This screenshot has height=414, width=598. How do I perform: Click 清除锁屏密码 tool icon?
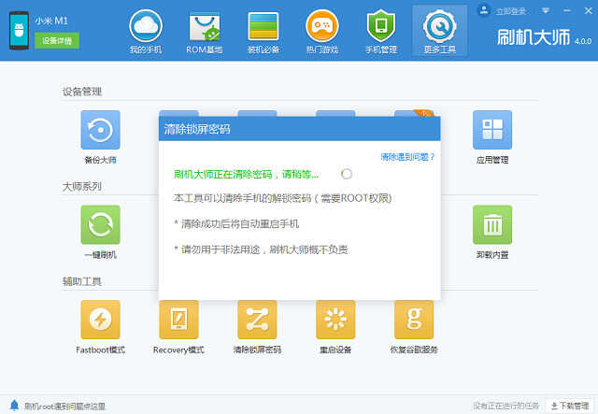pyautogui.click(x=257, y=320)
